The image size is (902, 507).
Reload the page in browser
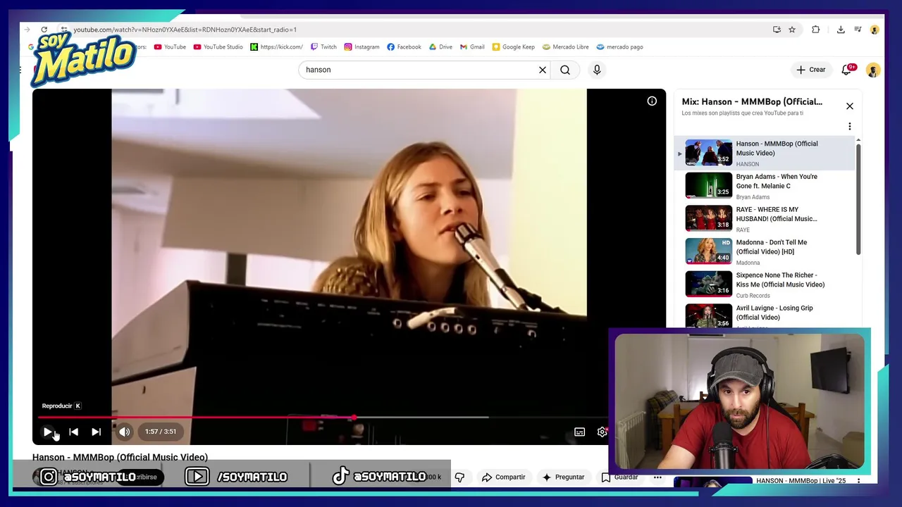pyautogui.click(x=44, y=30)
